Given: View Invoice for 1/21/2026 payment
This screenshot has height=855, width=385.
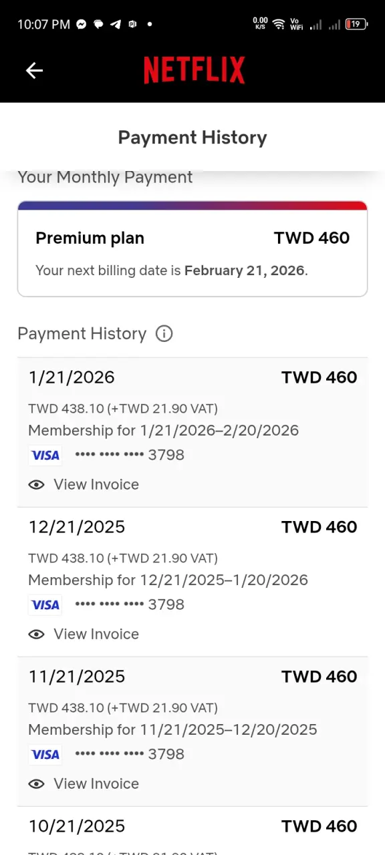Looking at the screenshot, I should coord(96,484).
